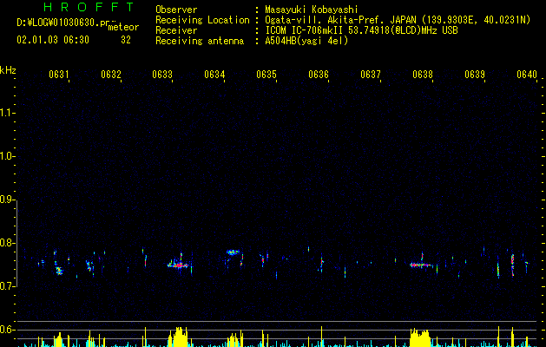Viewport: 546px width, 347px height.
Task: Click the A504HB(yagi 4el) antenna text
Action: pos(306,41)
